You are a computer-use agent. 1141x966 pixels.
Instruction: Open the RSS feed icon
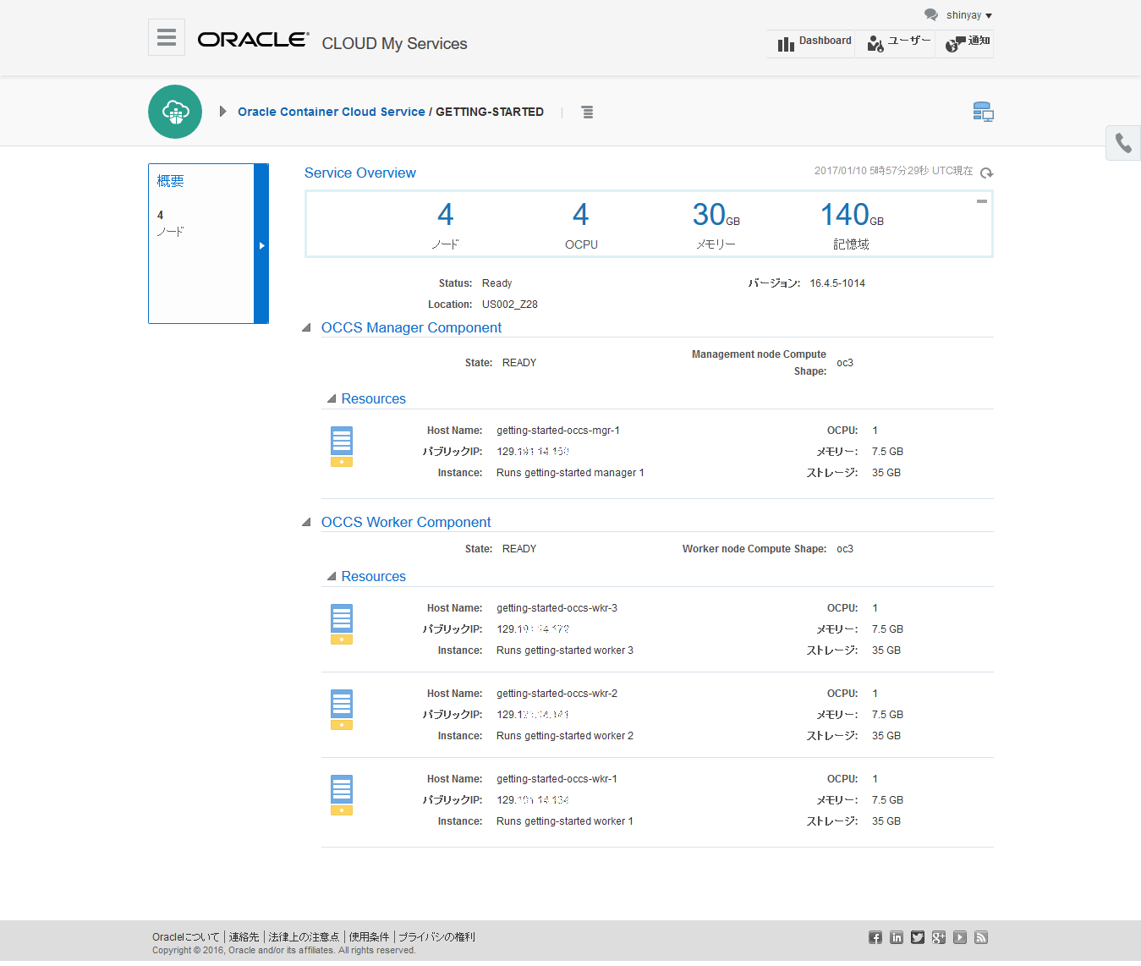point(981,937)
